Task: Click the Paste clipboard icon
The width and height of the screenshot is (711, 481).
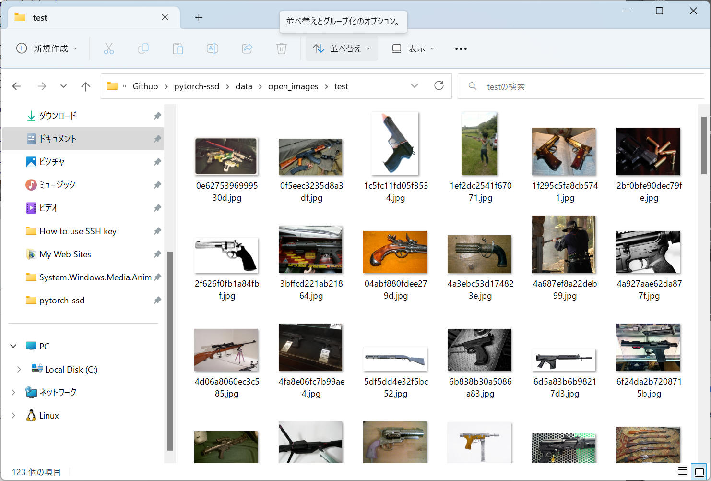Action: click(178, 48)
